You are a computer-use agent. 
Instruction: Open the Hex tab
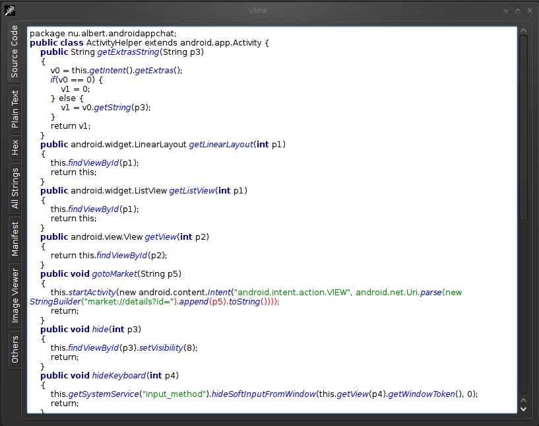[x=14, y=147]
